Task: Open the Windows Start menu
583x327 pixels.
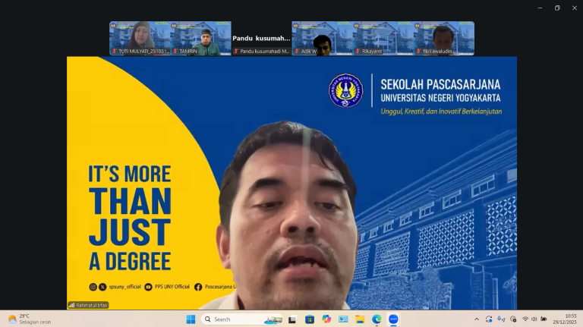Action: (x=191, y=319)
